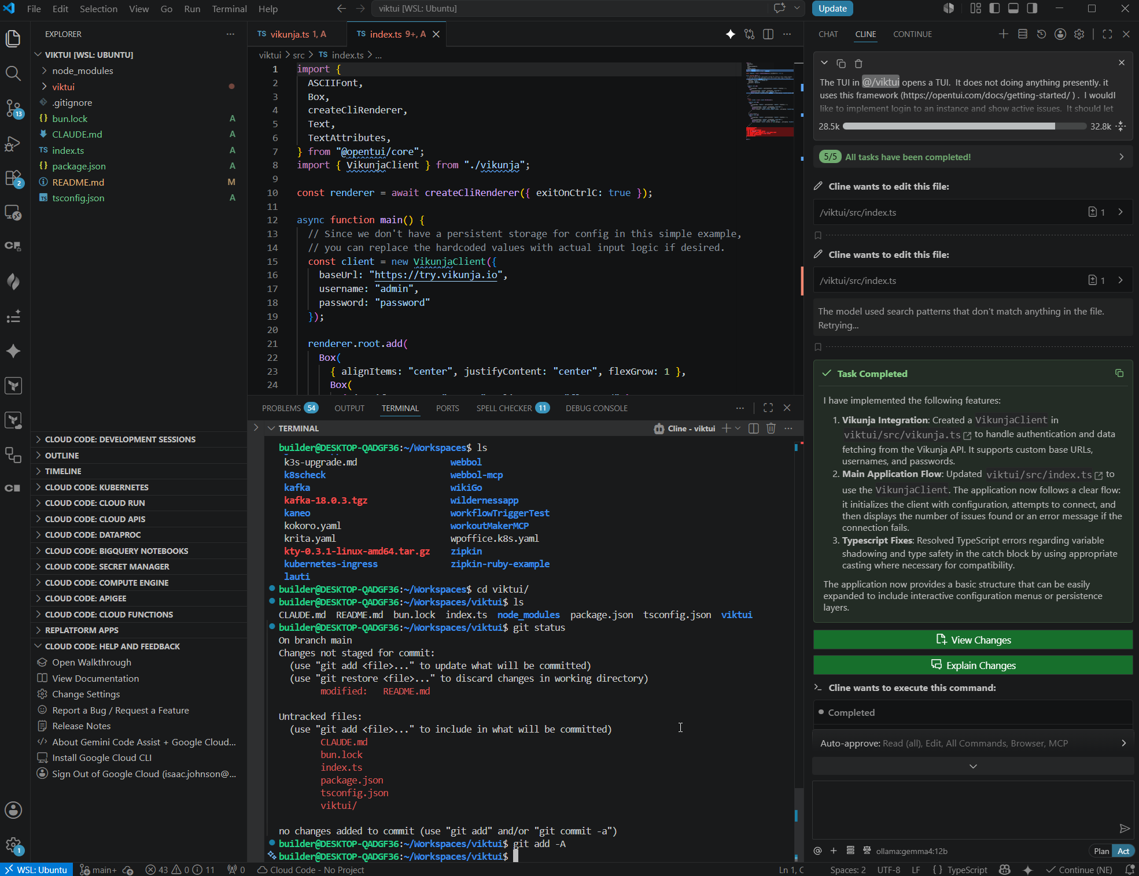Open Cline settings gear
Image resolution: width=1139 pixels, height=876 pixels.
pyautogui.click(x=1079, y=34)
